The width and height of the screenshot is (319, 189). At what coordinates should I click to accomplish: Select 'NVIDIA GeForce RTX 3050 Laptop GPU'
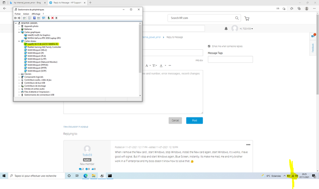click(44, 38)
